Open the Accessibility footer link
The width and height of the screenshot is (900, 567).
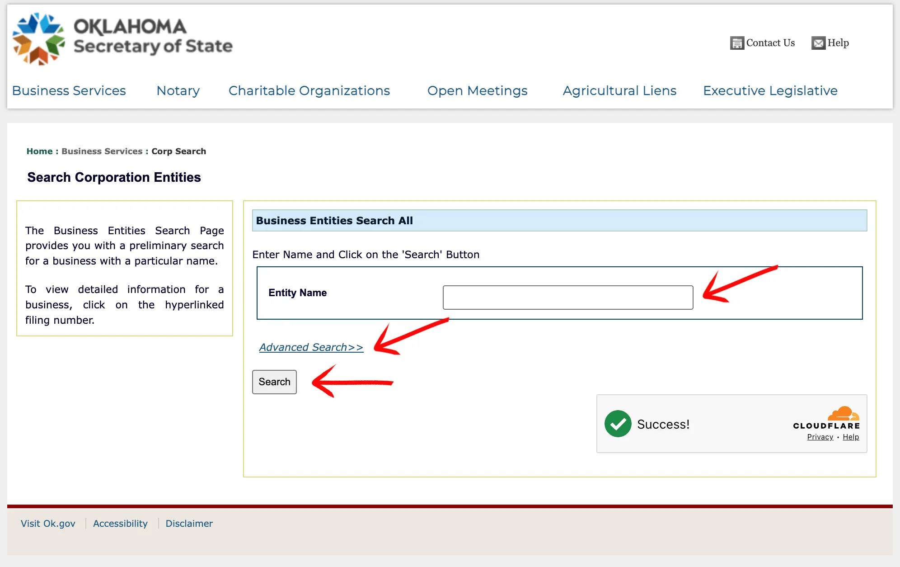[x=120, y=524]
